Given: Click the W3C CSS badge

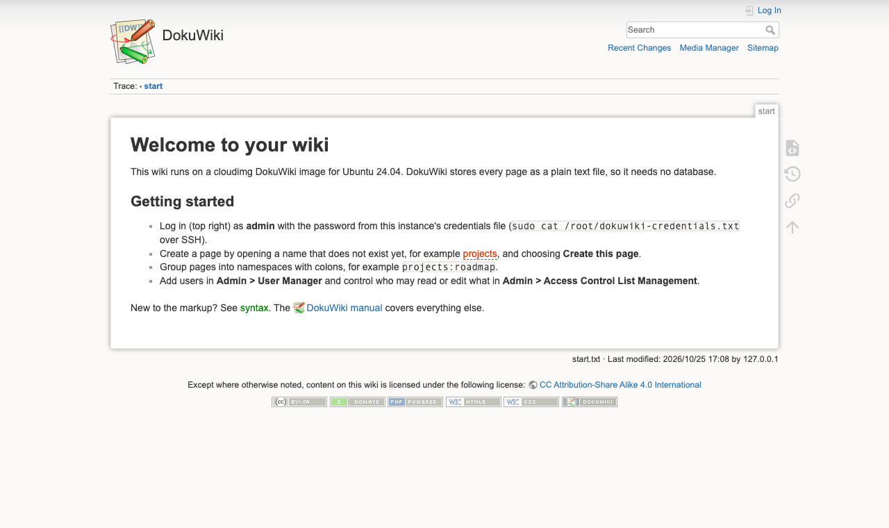Looking at the screenshot, I should 531,402.
